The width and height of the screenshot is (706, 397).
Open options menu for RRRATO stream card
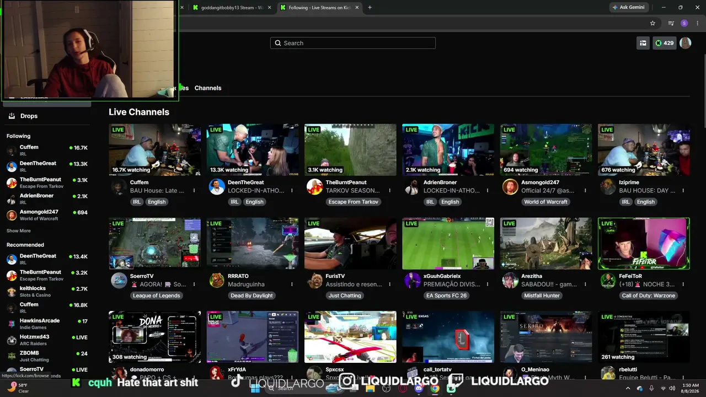(292, 285)
